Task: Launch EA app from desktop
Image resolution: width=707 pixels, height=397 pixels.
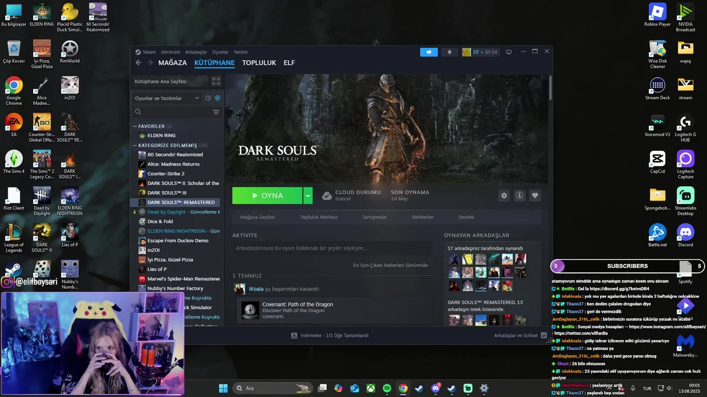Action: coord(14,125)
